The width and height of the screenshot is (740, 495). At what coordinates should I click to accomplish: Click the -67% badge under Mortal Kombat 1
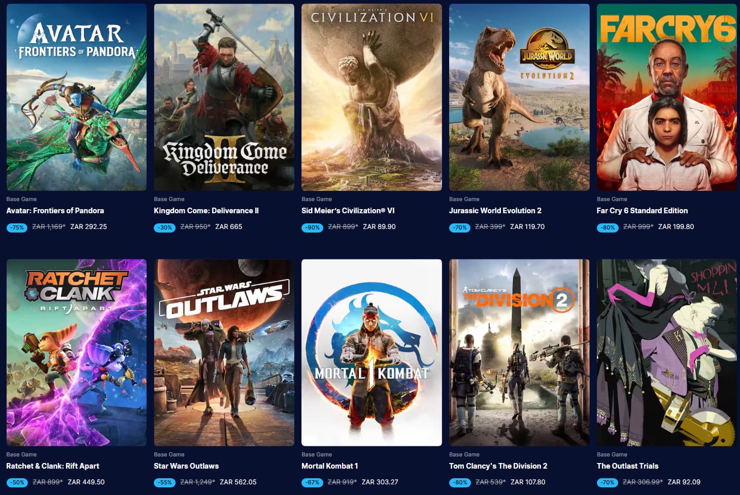click(312, 483)
